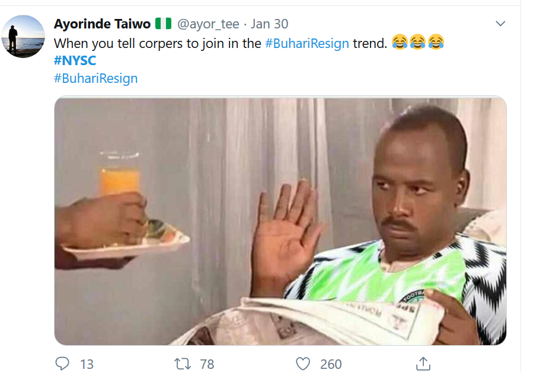Open the @ayor_tee handle link
Image resolution: width=546 pixels, height=373 pixels.
[208, 24]
